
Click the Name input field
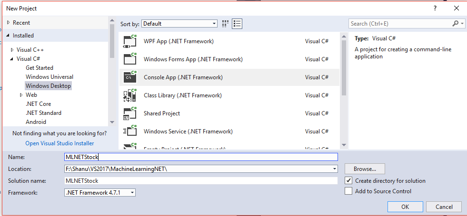pos(201,157)
